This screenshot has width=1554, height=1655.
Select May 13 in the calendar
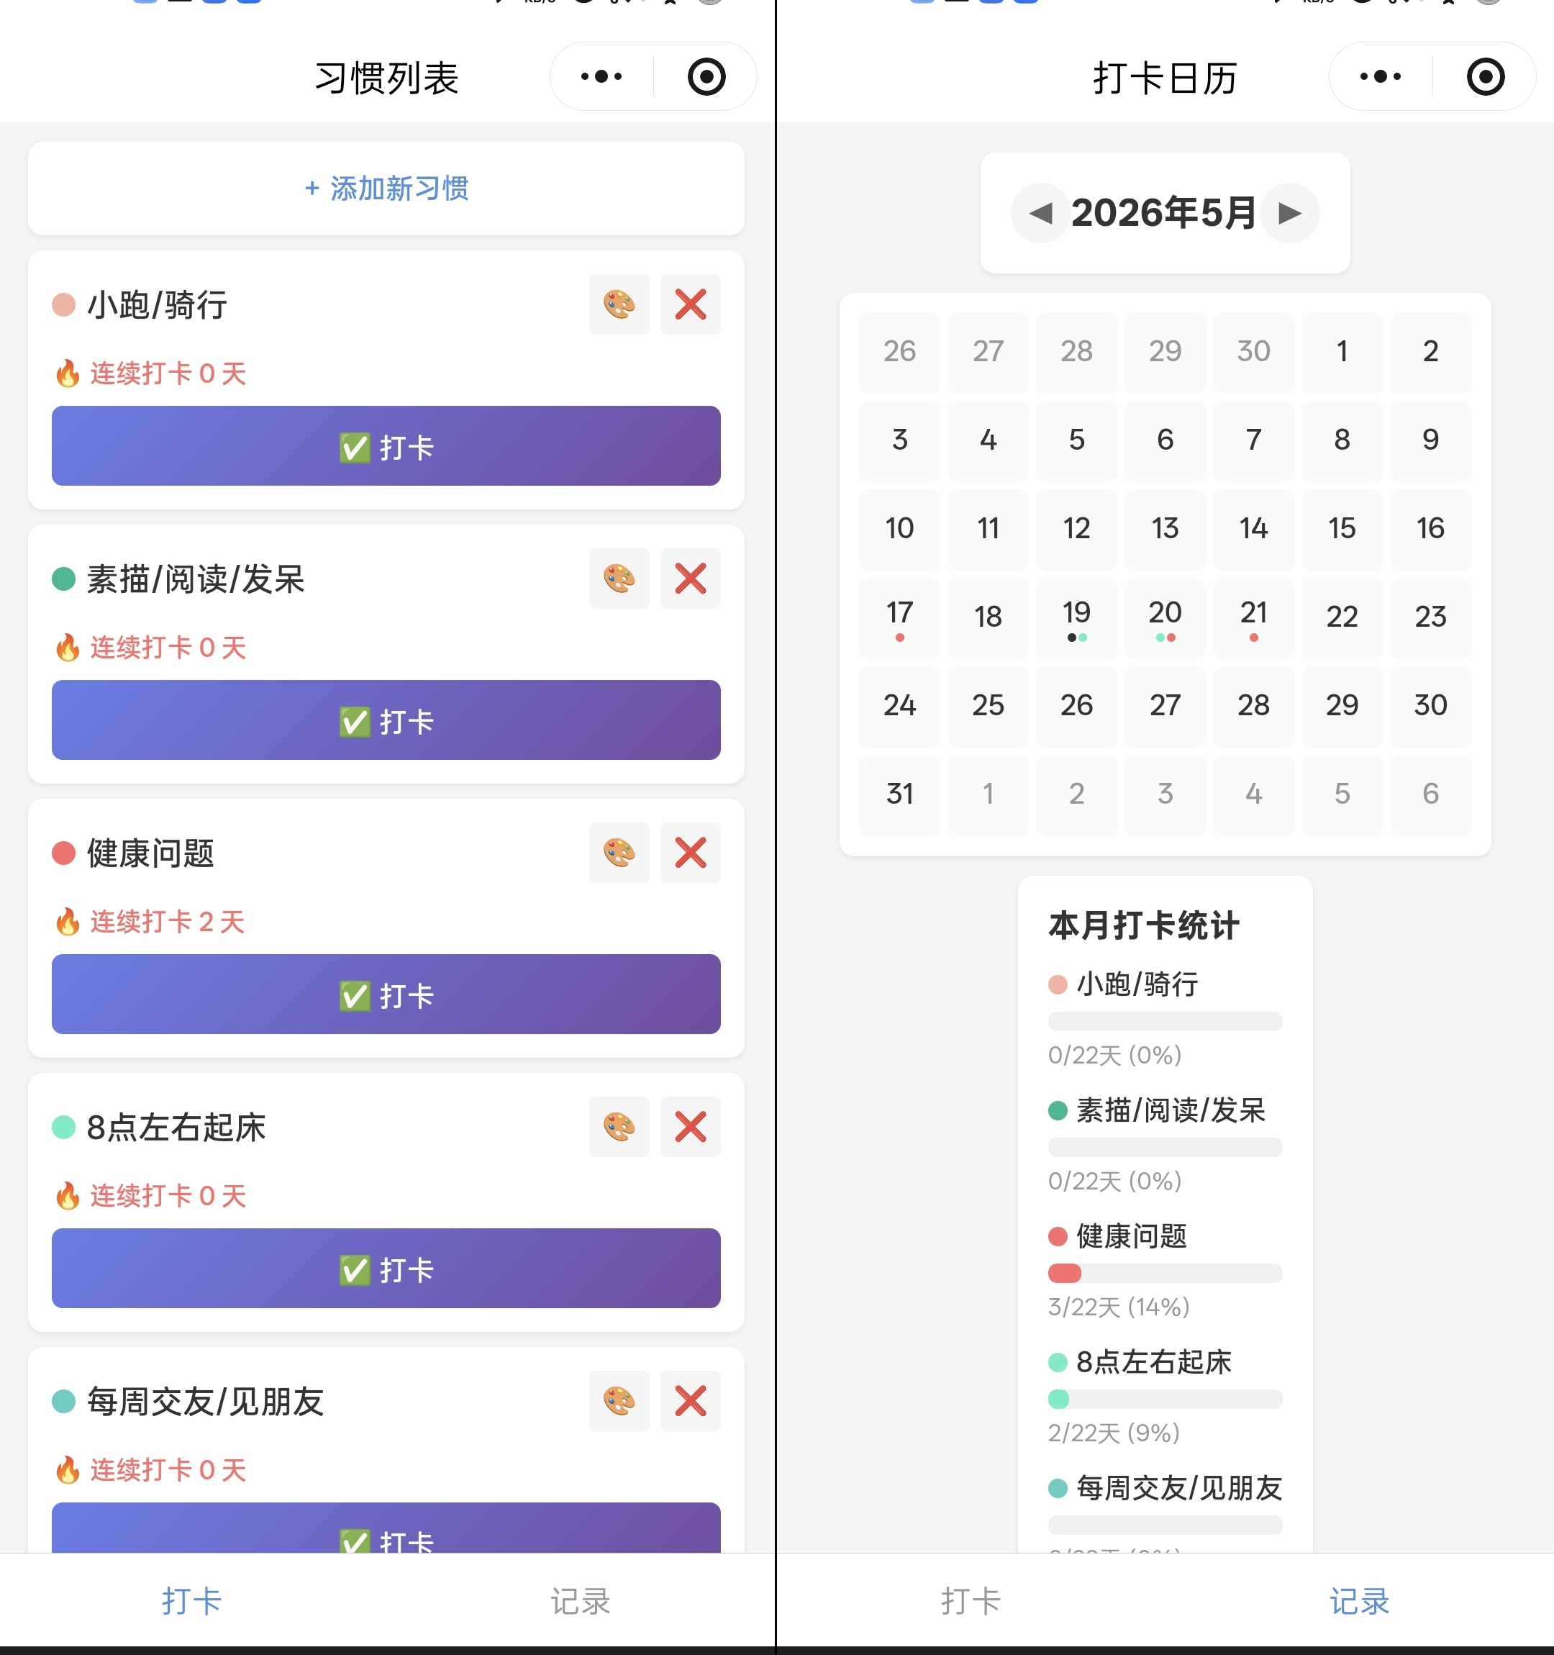[x=1165, y=530]
